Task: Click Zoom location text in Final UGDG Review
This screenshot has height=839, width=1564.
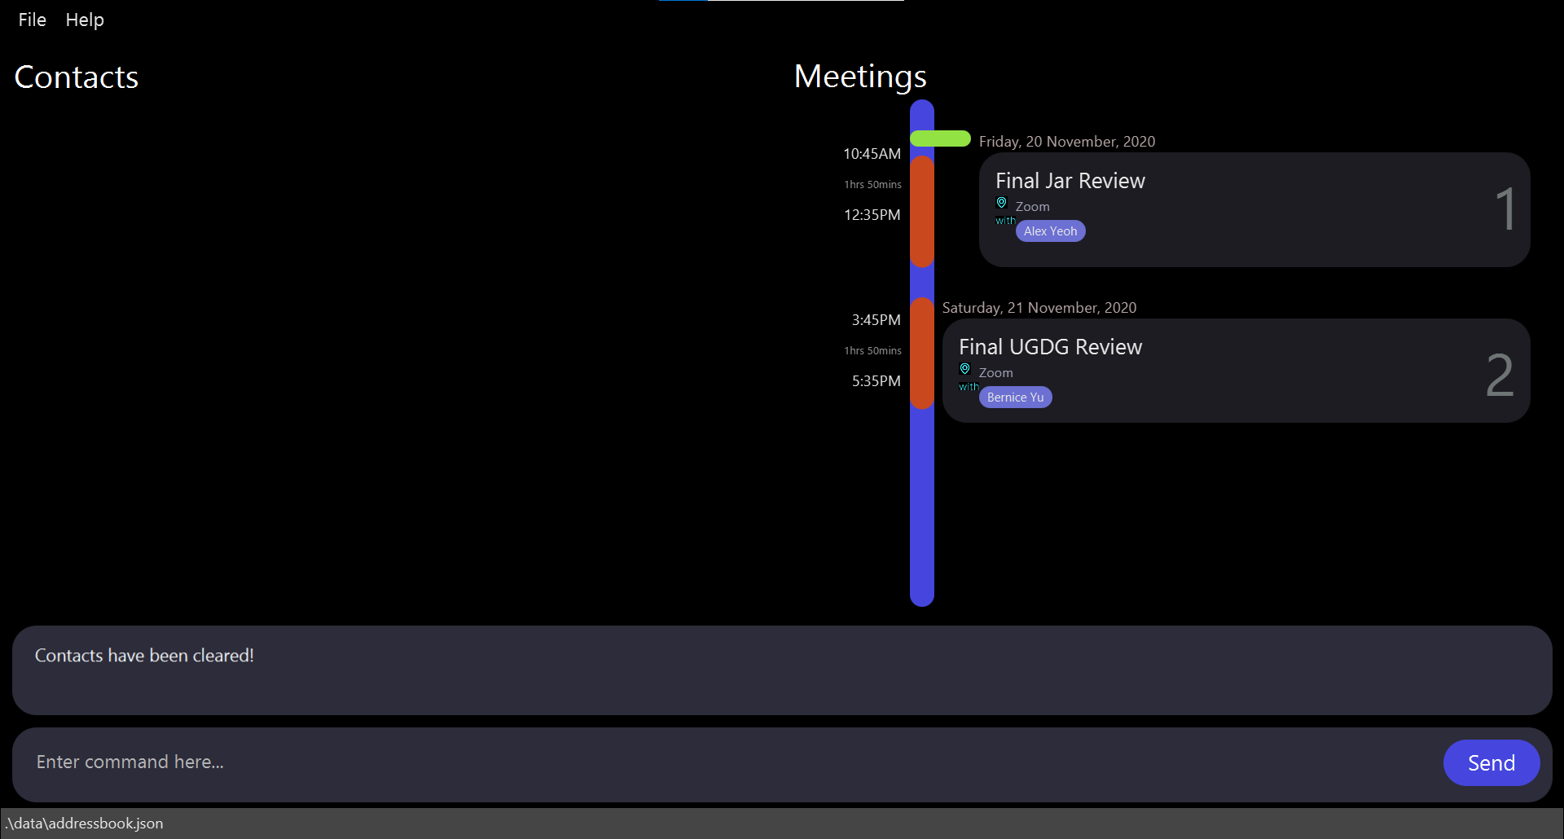Action: [x=995, y=373]
